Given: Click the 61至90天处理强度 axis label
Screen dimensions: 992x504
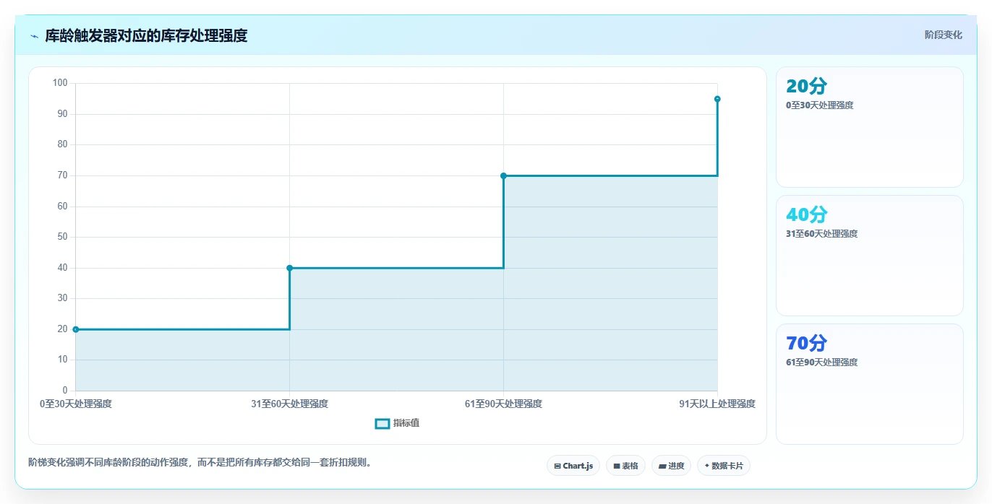Looking at the screenshot, I should tap(503, 404).
